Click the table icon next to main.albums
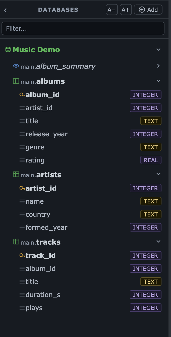171x337 pixels. tap(16, 81)
